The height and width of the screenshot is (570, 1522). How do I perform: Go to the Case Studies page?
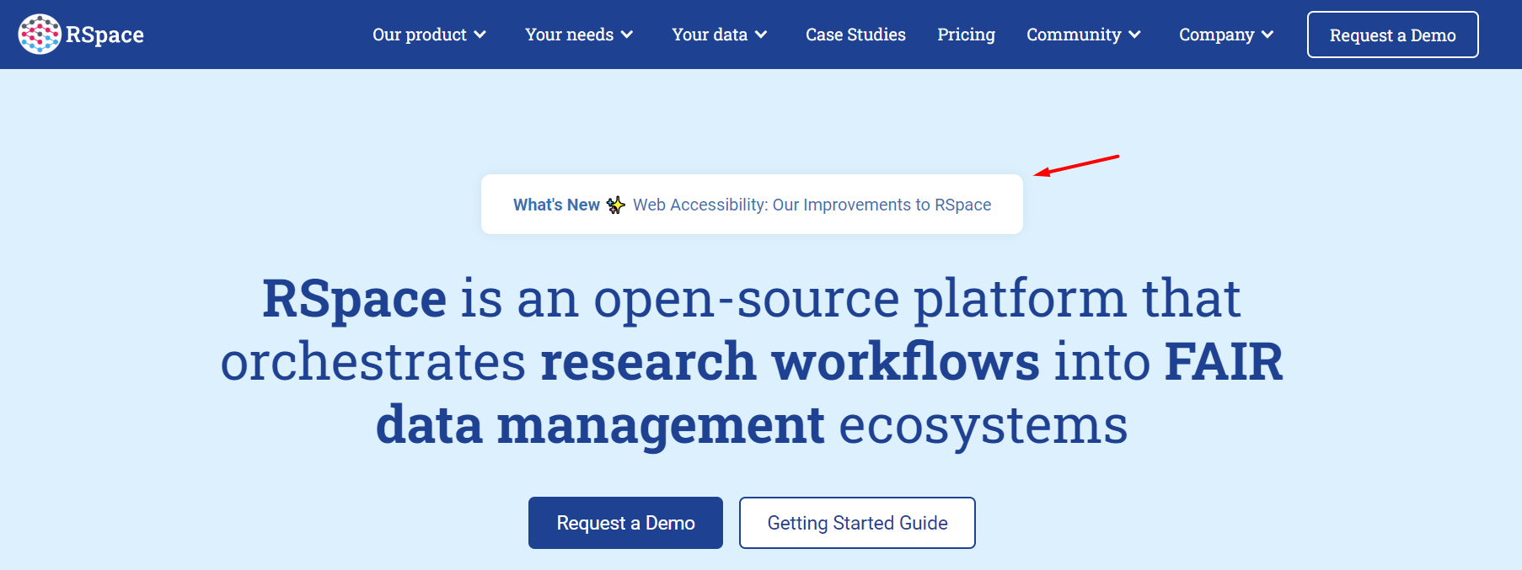pos(855,35)
